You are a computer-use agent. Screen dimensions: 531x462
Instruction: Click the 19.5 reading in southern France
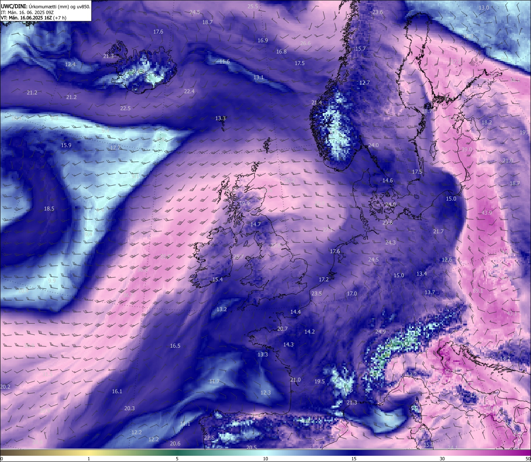click(319, 381)
